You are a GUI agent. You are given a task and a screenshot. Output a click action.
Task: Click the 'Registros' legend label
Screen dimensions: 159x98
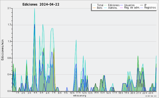click(150, 8)
